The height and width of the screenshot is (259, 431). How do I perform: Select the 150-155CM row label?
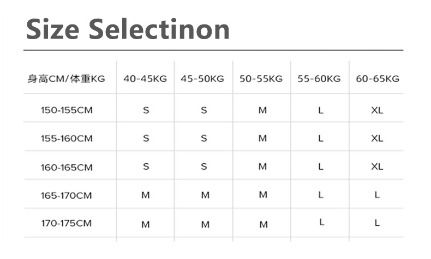tap(67, 110)
